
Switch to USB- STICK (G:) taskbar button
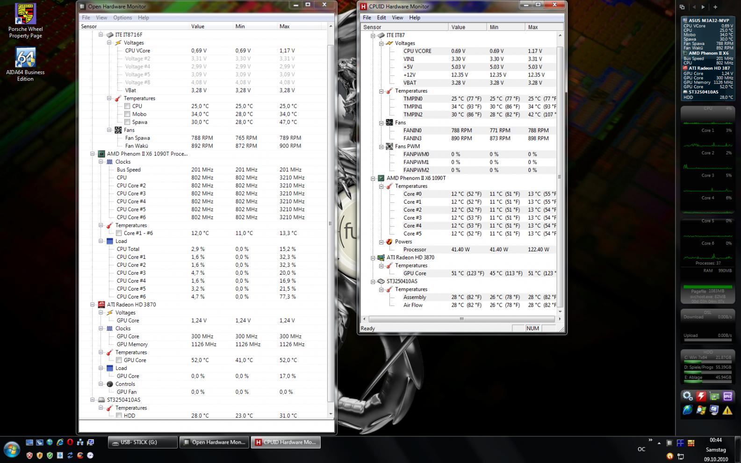click(143, 442)
